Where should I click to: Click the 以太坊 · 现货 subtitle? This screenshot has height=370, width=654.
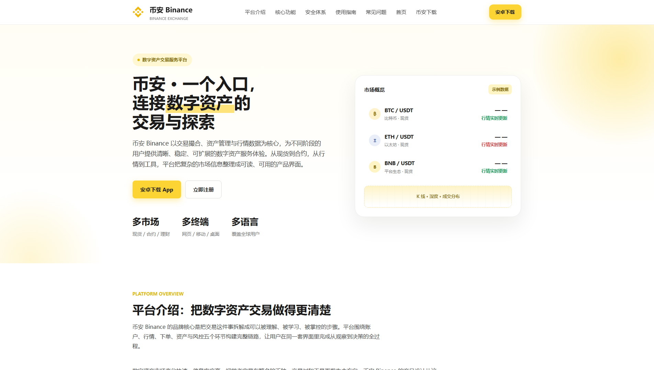tap(396, 145)
